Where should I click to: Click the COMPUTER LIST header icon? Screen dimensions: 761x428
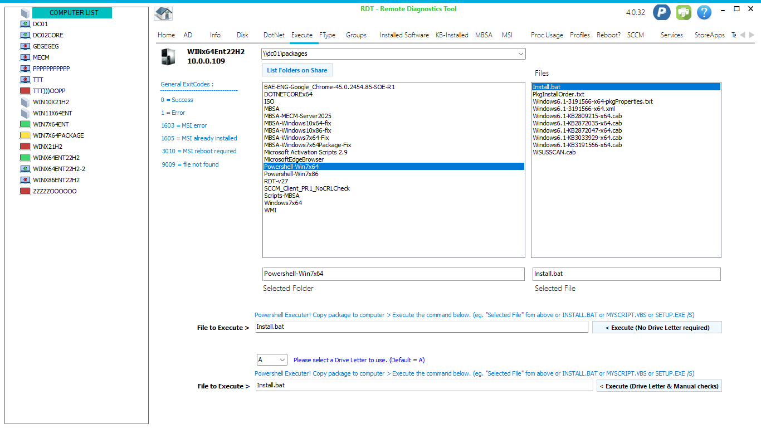[x=25, y=13]
